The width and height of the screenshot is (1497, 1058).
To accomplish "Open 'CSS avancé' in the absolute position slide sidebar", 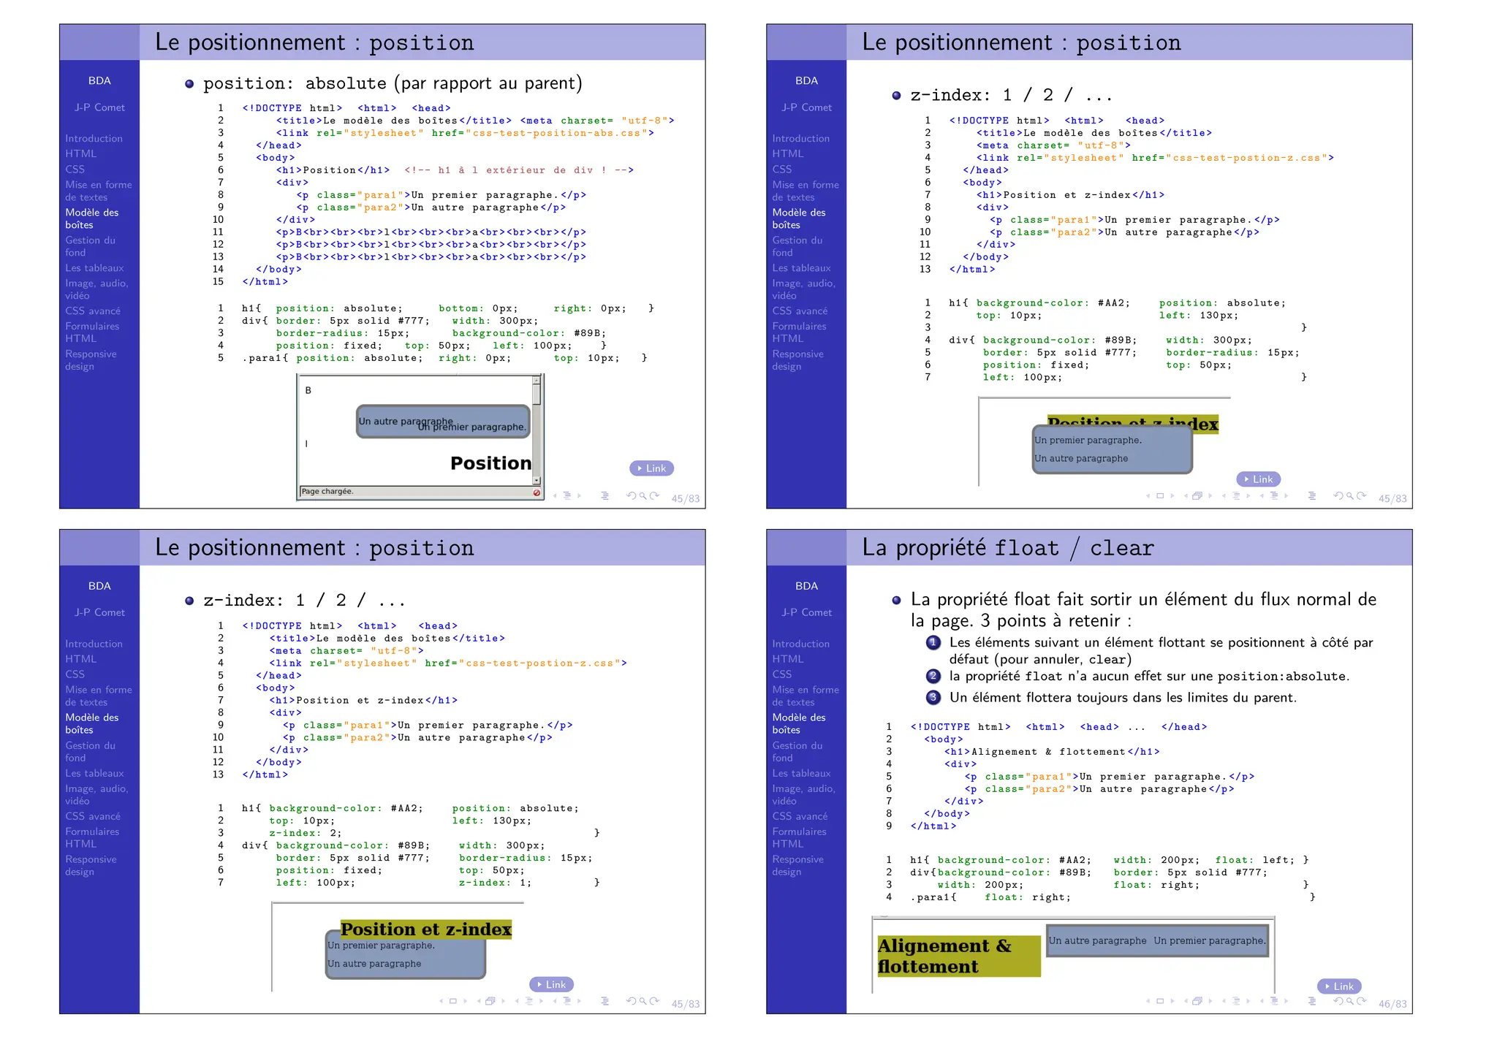I will click(x=93, y=311).
